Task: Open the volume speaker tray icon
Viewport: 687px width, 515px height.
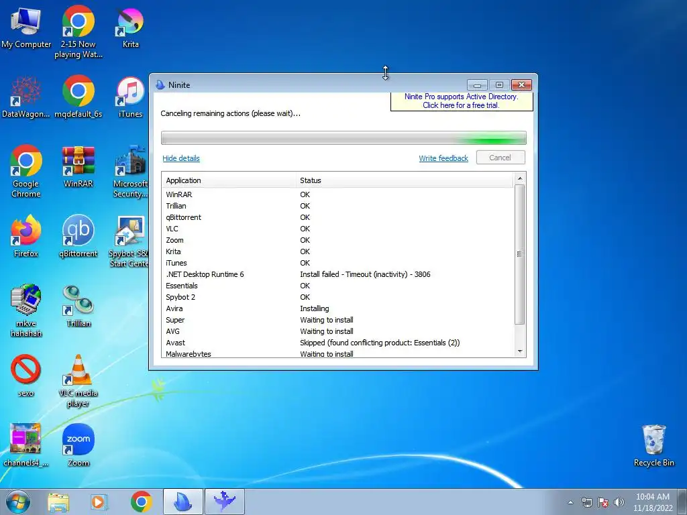Action: [x=619, y=502]
